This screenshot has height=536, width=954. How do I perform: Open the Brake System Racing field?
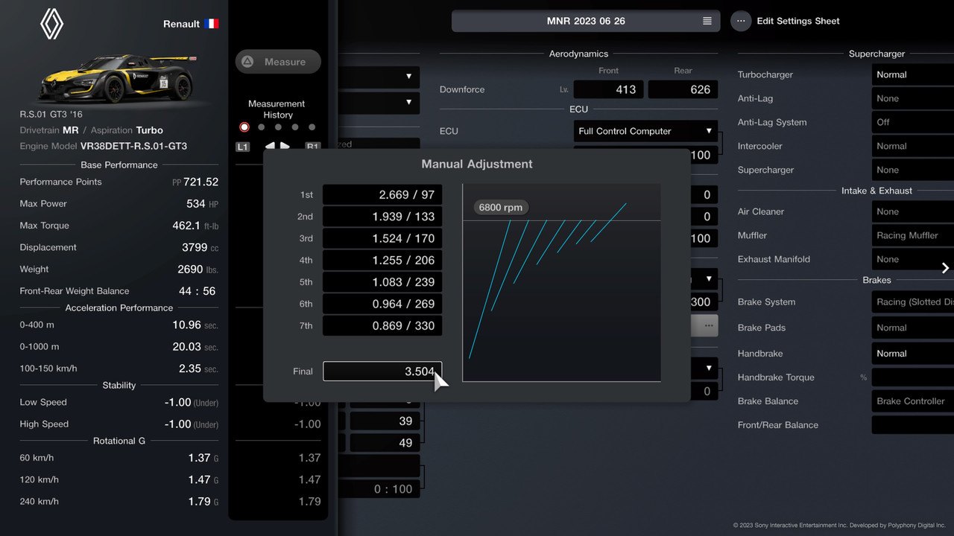point(913,302)
